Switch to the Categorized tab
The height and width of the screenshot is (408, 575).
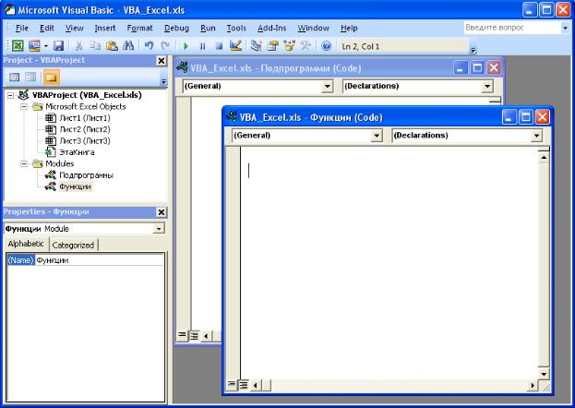click(x=73, y=246)
